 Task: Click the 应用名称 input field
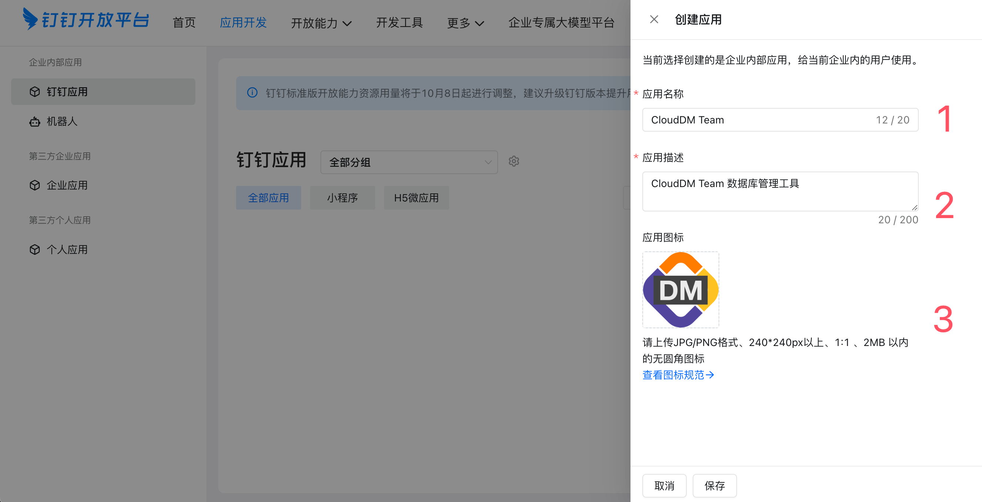(759, 120)
